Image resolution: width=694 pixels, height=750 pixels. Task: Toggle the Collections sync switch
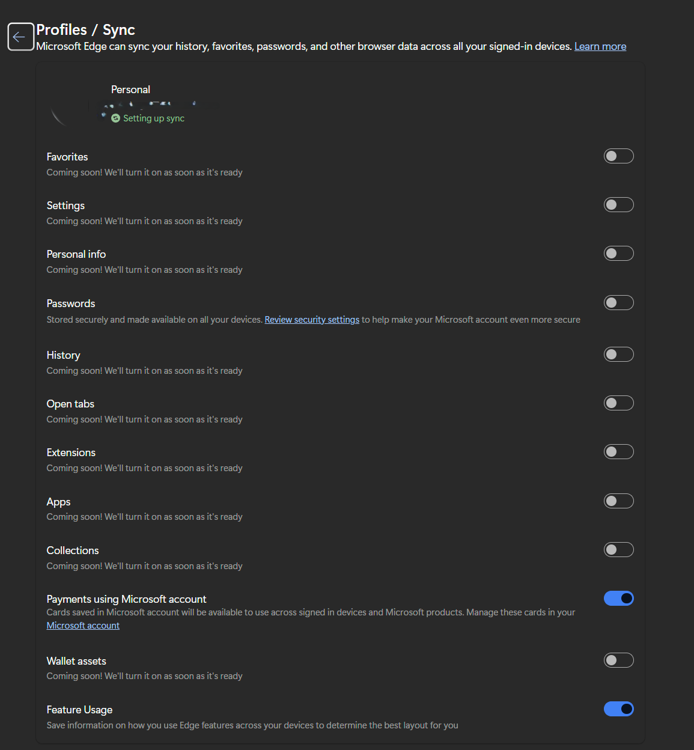pos(618,550)
